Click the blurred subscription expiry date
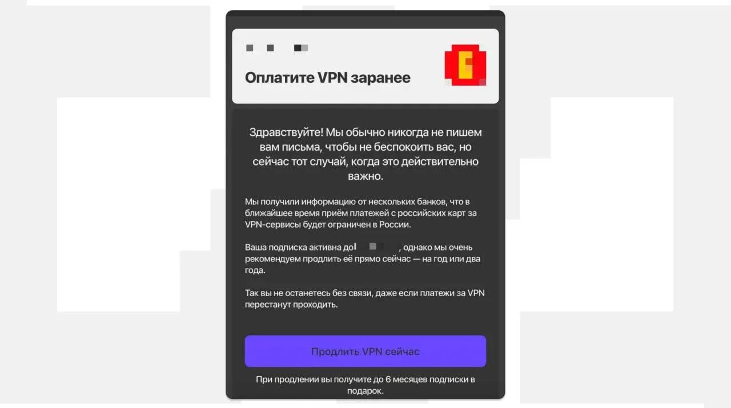 377,247
